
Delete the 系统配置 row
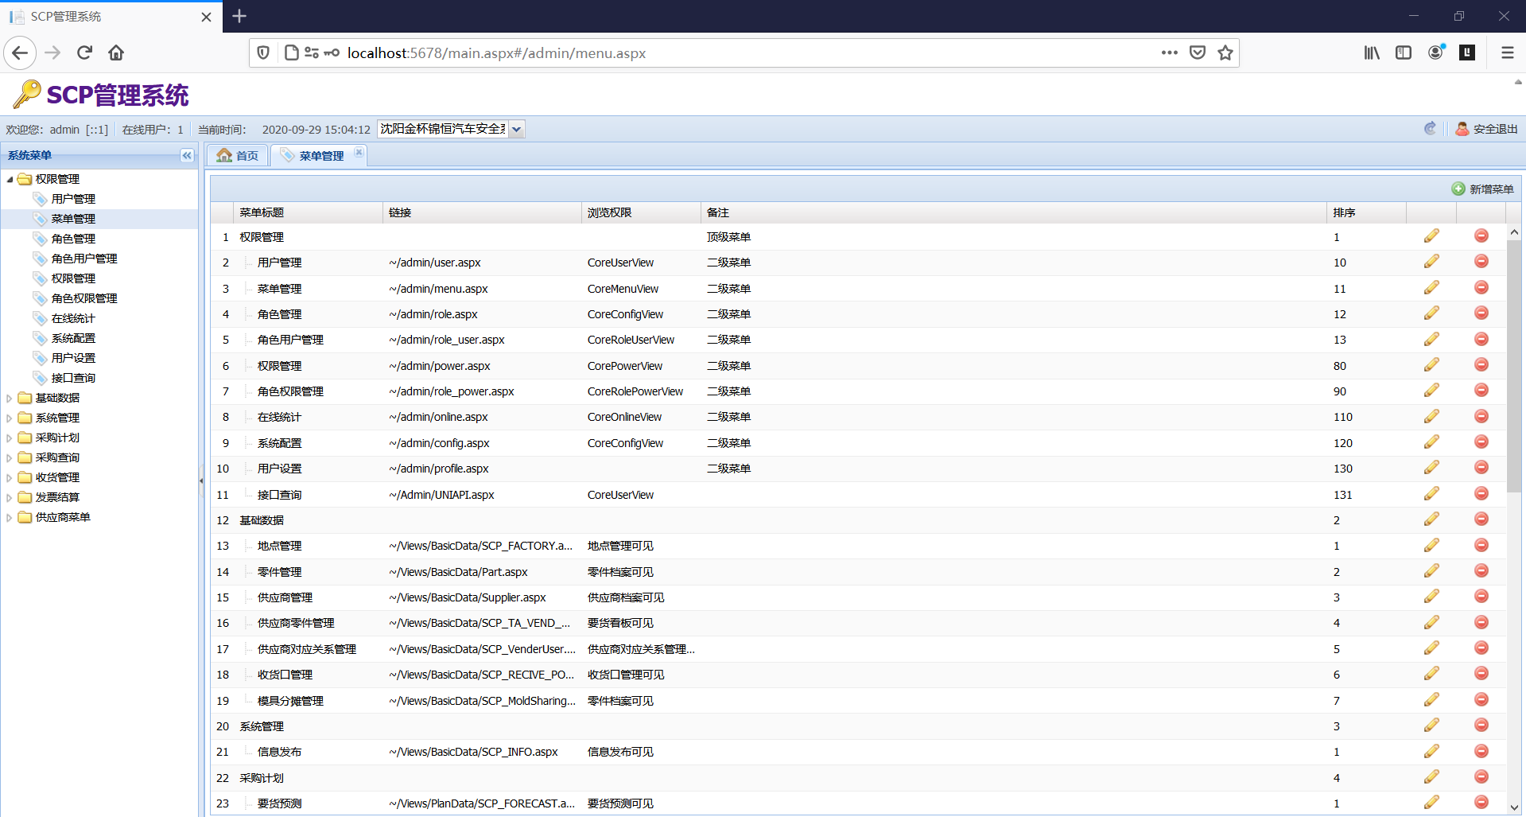(x=1481, y=442)
